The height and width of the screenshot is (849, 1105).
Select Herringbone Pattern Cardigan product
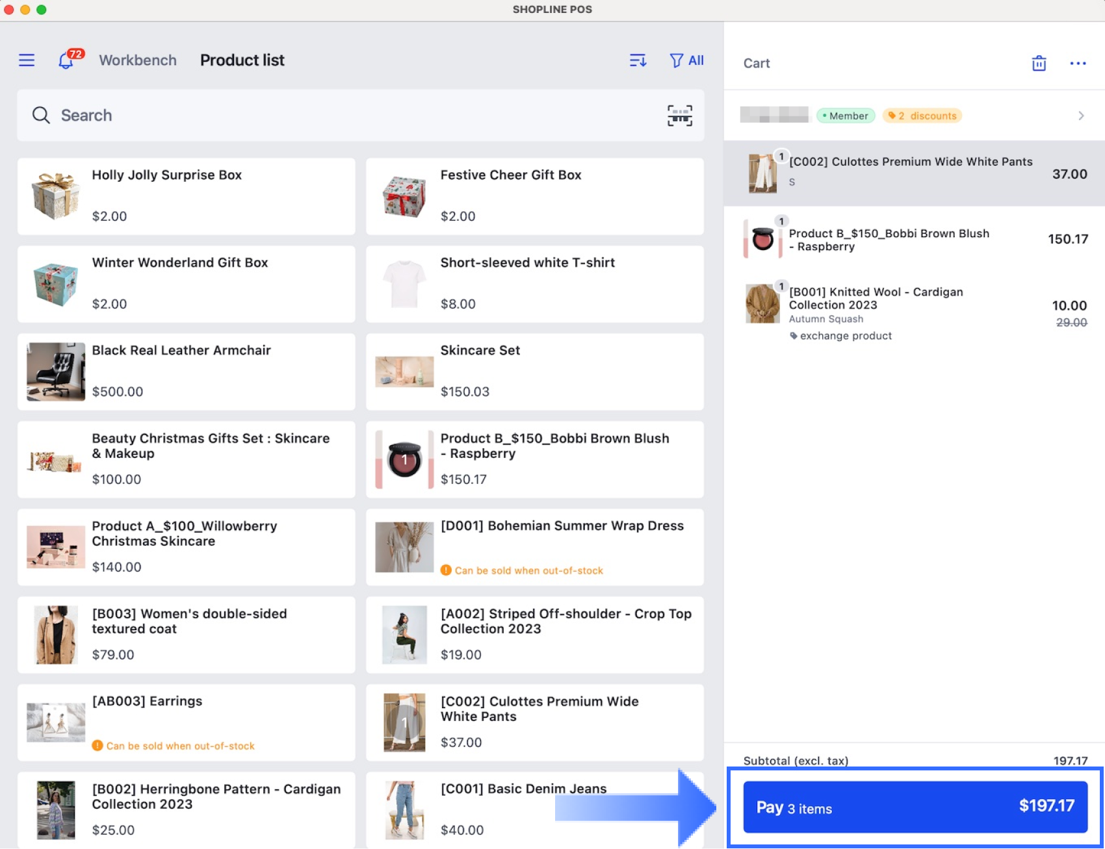coord(187,809)
